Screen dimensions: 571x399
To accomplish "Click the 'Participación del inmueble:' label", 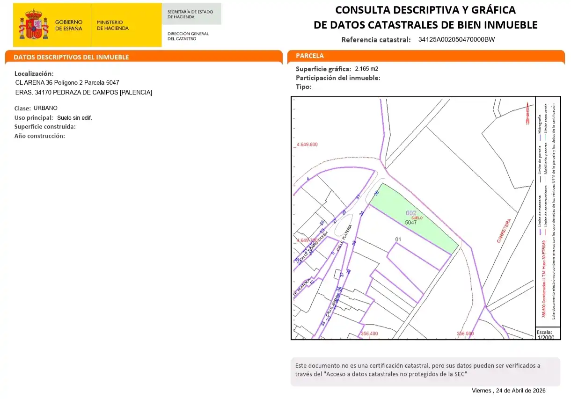I will point(338,78).
